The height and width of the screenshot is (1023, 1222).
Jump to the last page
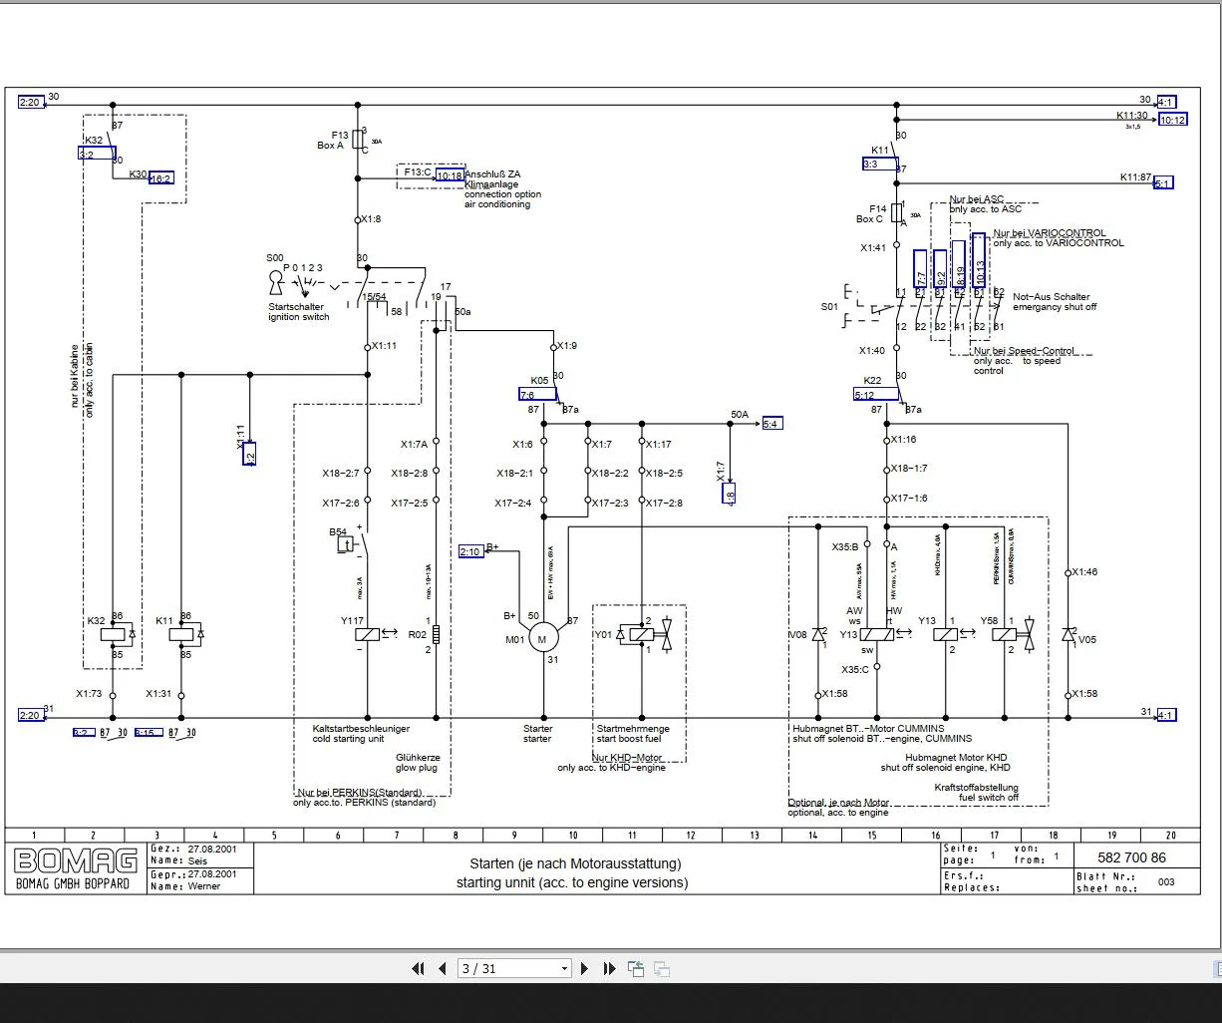click(609, 968)
